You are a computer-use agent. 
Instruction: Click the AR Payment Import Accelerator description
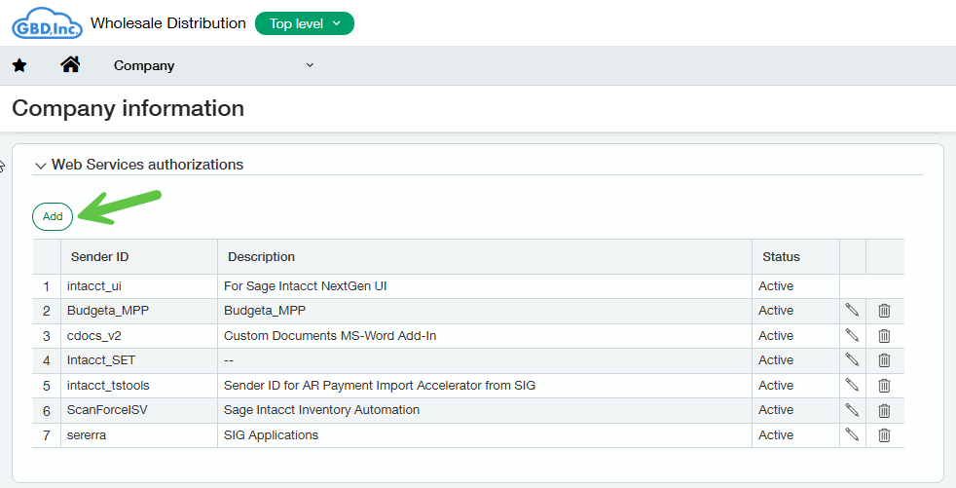point(380,385)
